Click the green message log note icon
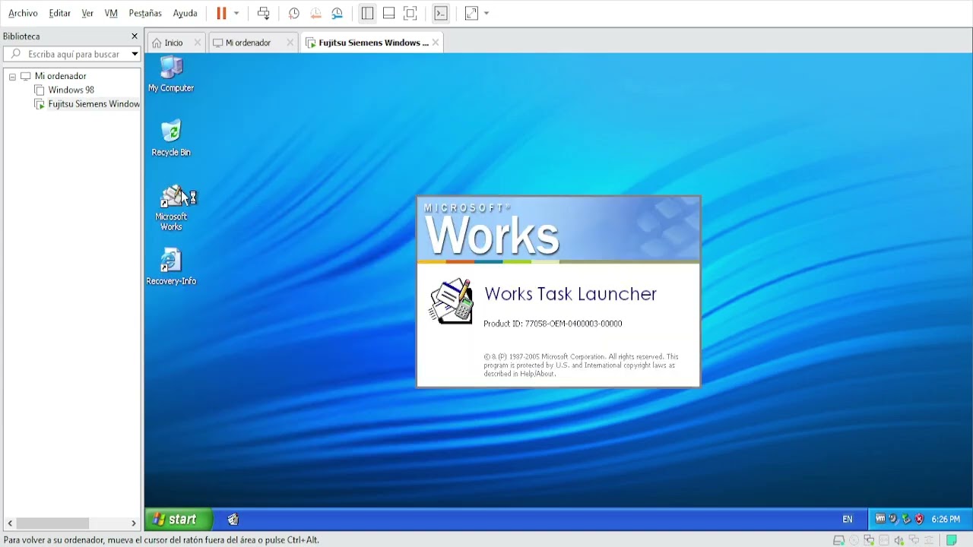The image size is (973, 547). pyautogui.click(x=951, y=540)
